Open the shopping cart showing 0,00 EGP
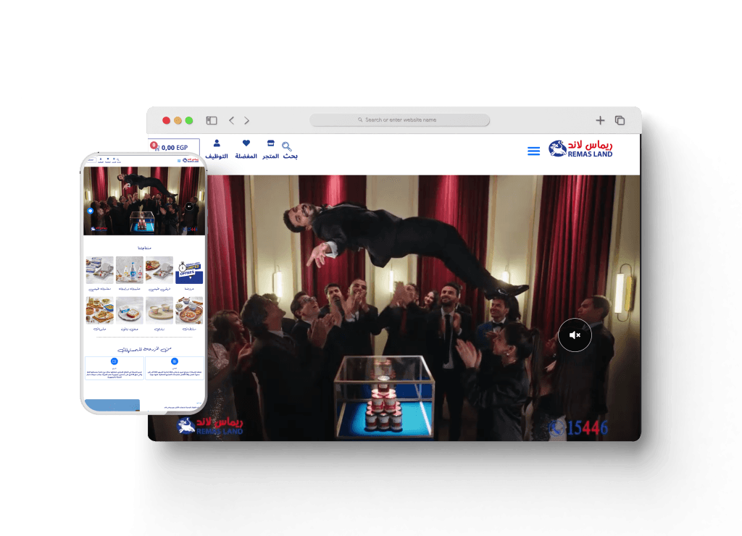The image size is (742, 536). 174,148
